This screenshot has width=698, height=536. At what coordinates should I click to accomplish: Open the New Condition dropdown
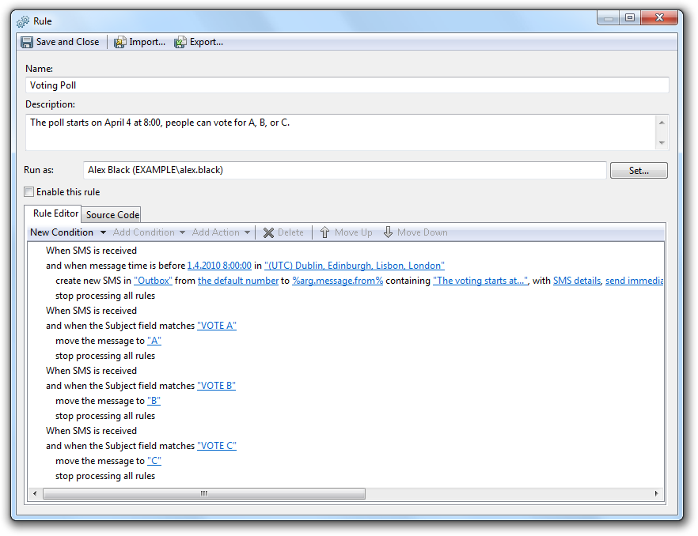click(x=103, y=232)
